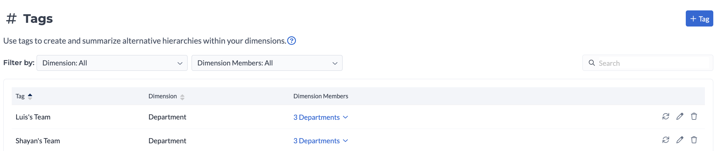Click the Dimension Members column header

coord(320,96)
